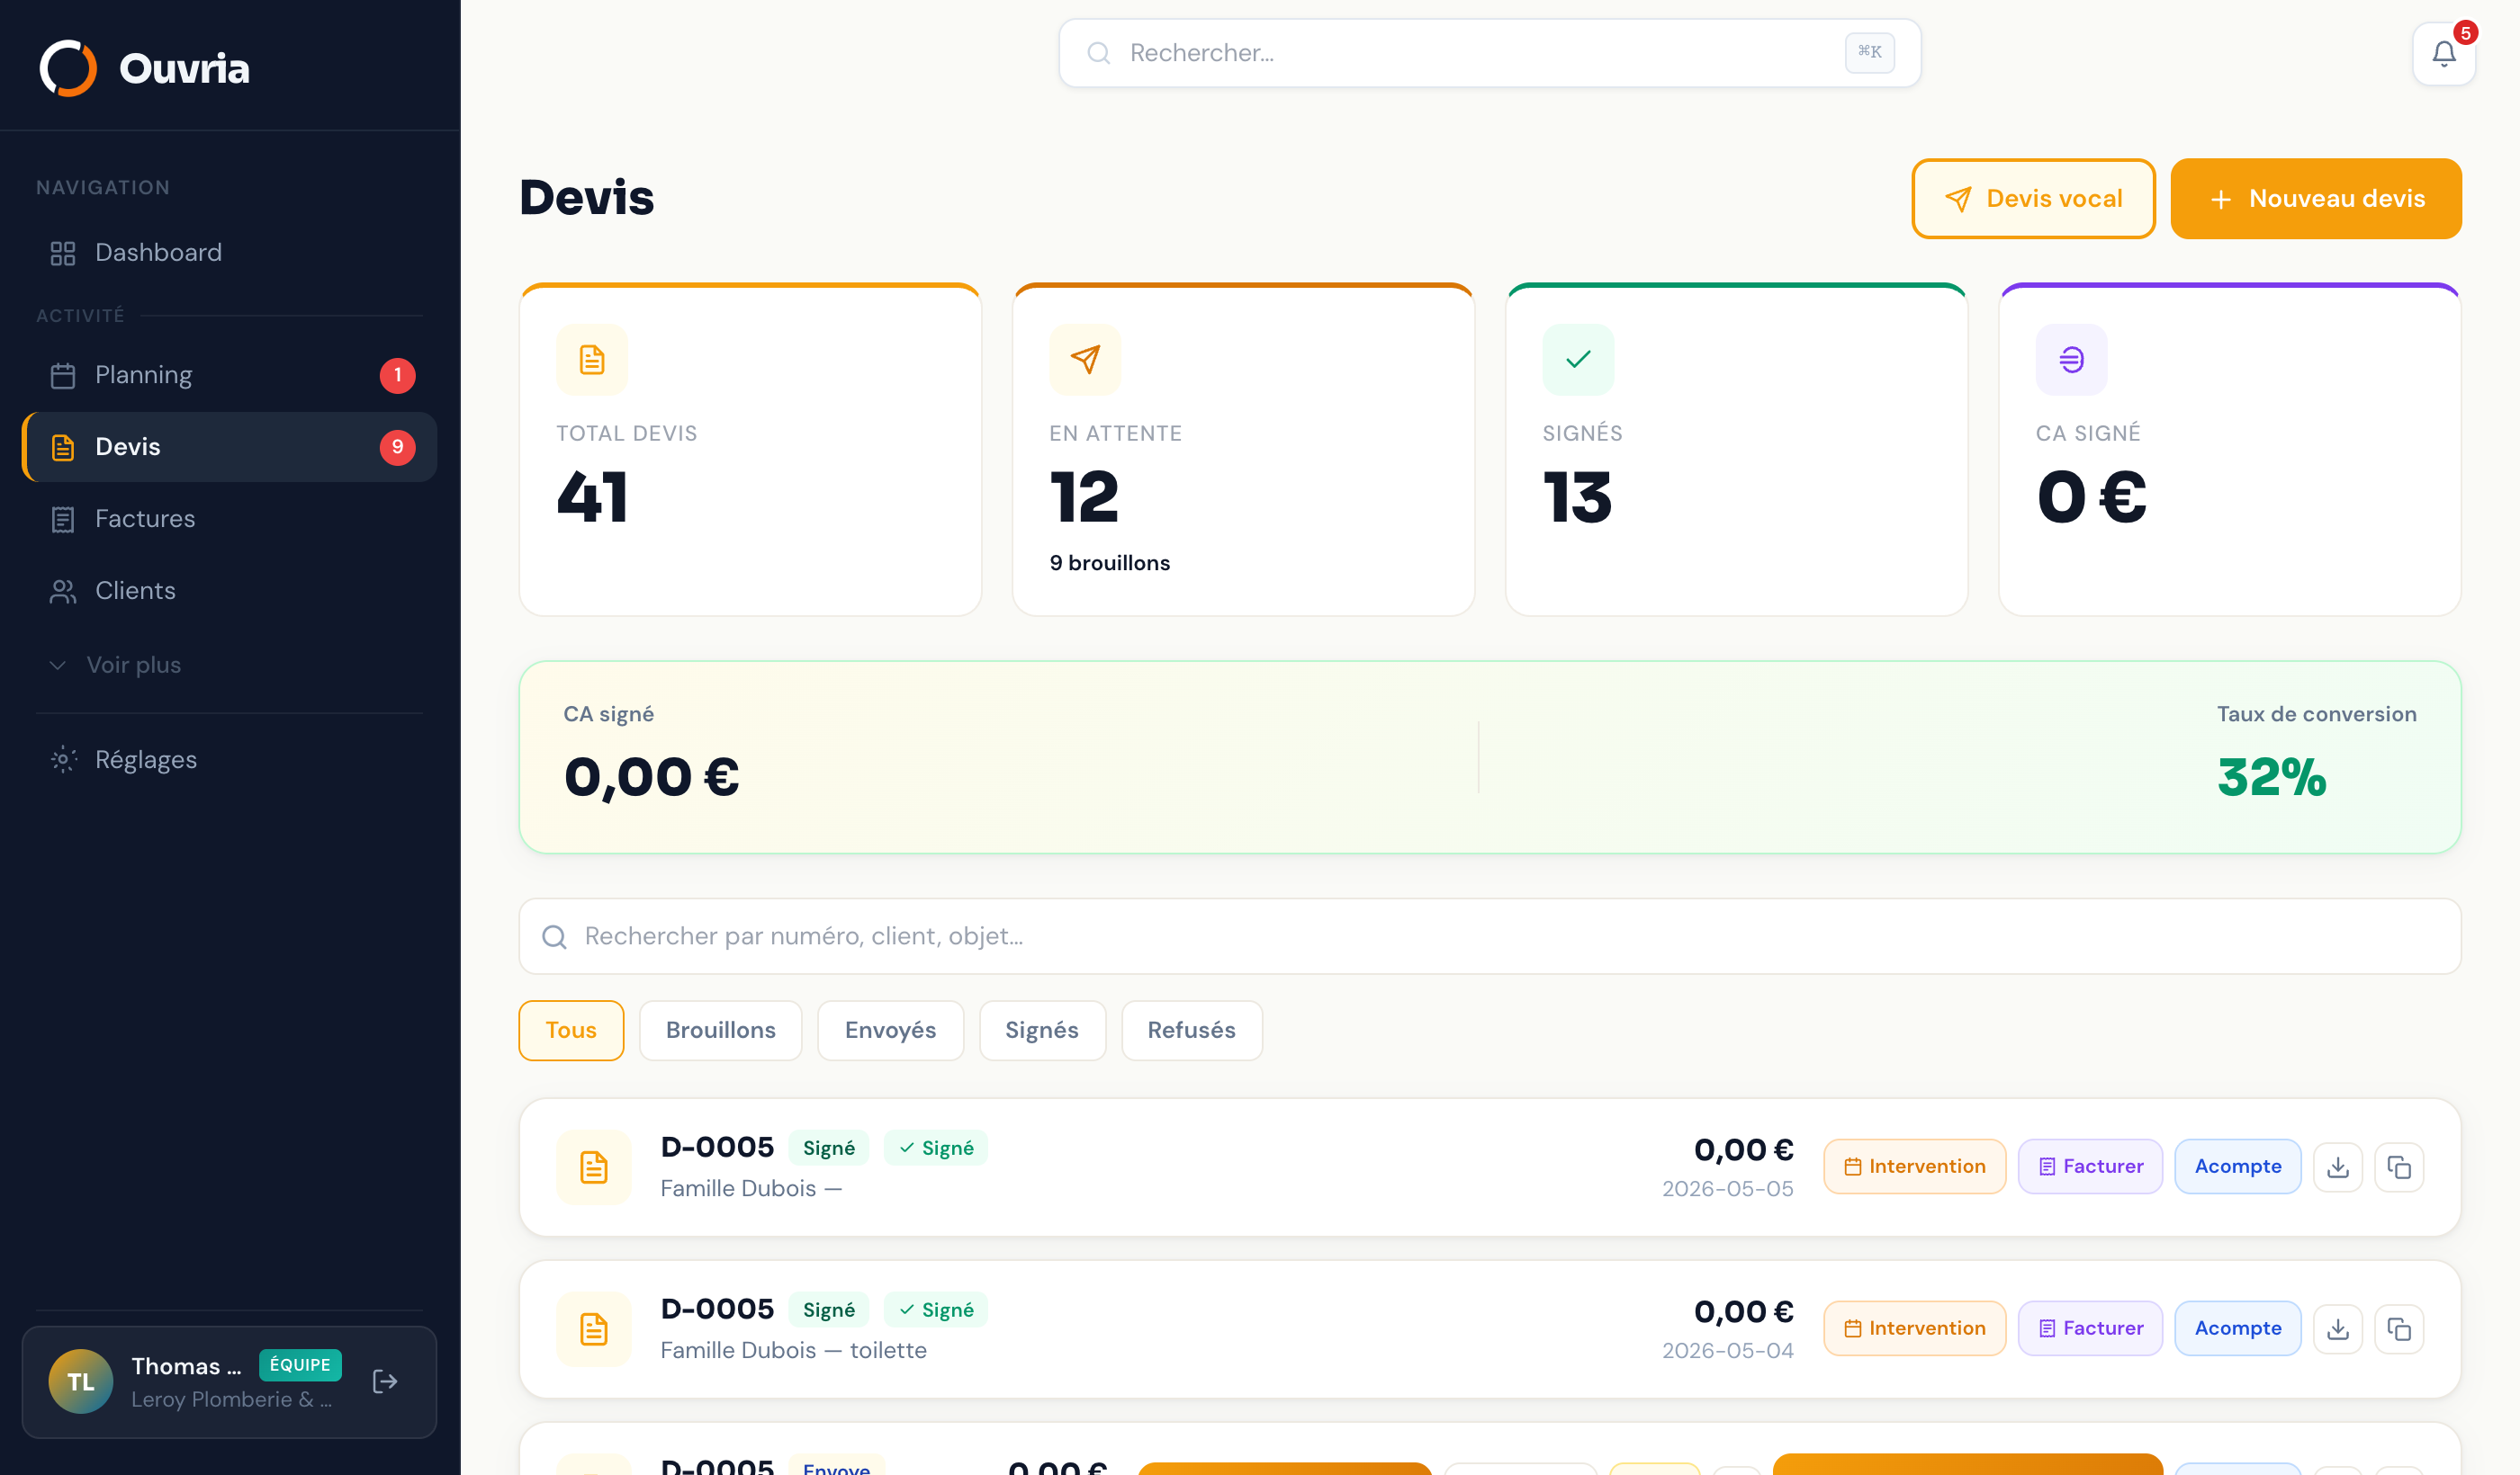Image resolution: width=2520 pixels, height=1475 pixels.
Task: Click Facturer on the 2026-05-04 quote
Action: pos(2090,1328)
